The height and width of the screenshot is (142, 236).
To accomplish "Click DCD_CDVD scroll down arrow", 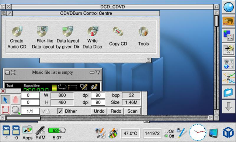I will [216, 112].
